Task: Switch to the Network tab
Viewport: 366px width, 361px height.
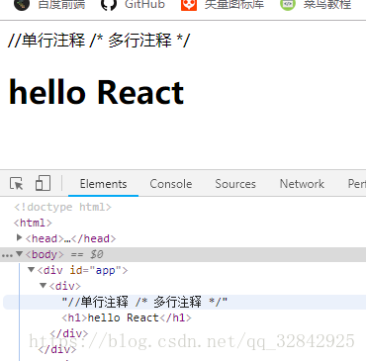Action: [x=302, y=184]
